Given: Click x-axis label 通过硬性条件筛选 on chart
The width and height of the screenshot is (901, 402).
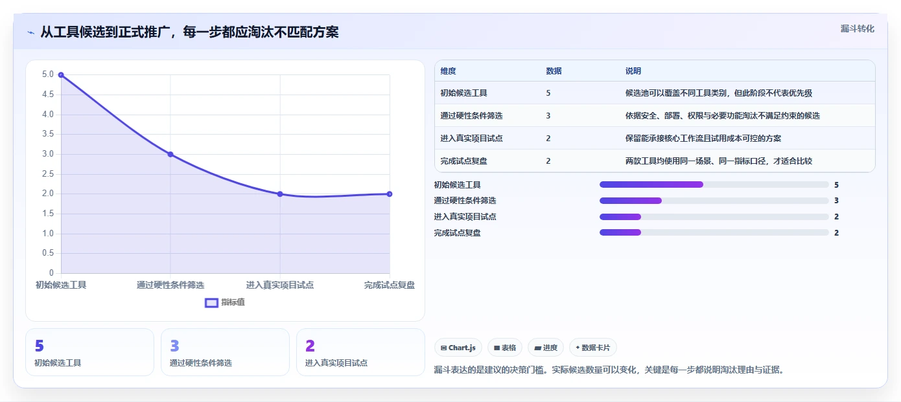Looking at the screenshot, I should coord(170,285).
